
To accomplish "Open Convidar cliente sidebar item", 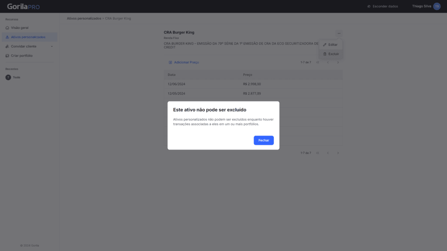I will [x=30, y=46].
